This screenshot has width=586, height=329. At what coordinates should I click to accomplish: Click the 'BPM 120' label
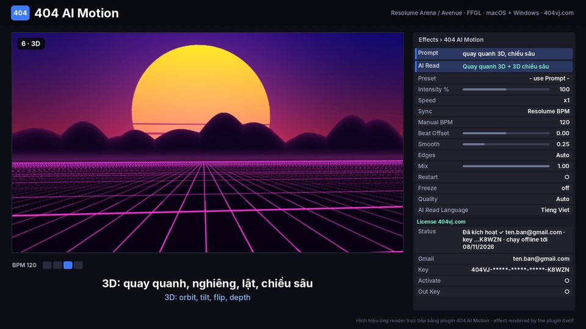tap(24, 265)
